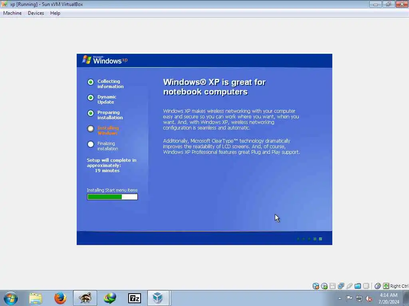
Task: Click the heading 'Windows XP is great for notebook computers'
Action: pyautogui.click(x=214, y=87)
